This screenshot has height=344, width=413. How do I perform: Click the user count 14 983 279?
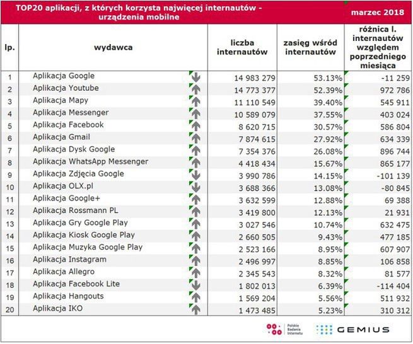(255, 78)
